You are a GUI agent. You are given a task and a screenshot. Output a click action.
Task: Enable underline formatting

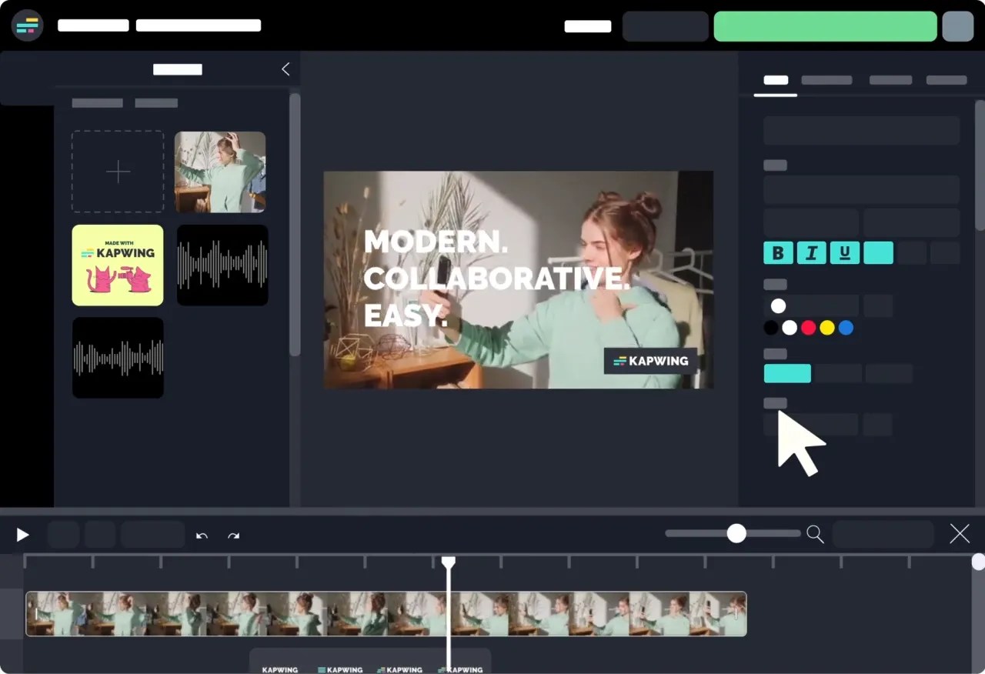(x=844, y=252)
